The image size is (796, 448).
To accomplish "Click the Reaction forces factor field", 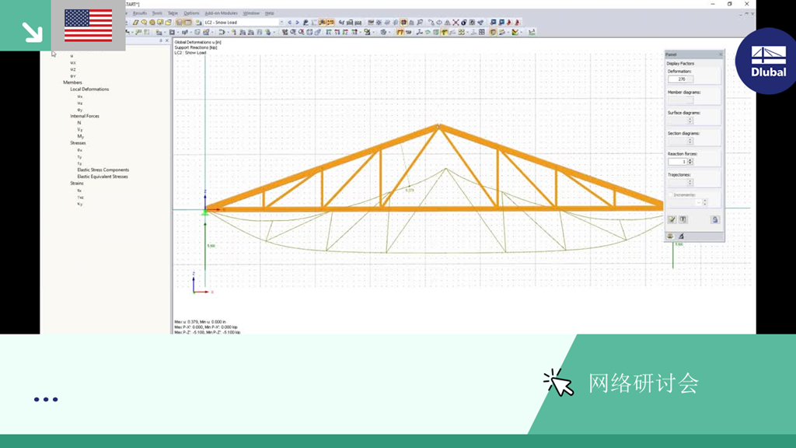I will [x=677, y=162].
